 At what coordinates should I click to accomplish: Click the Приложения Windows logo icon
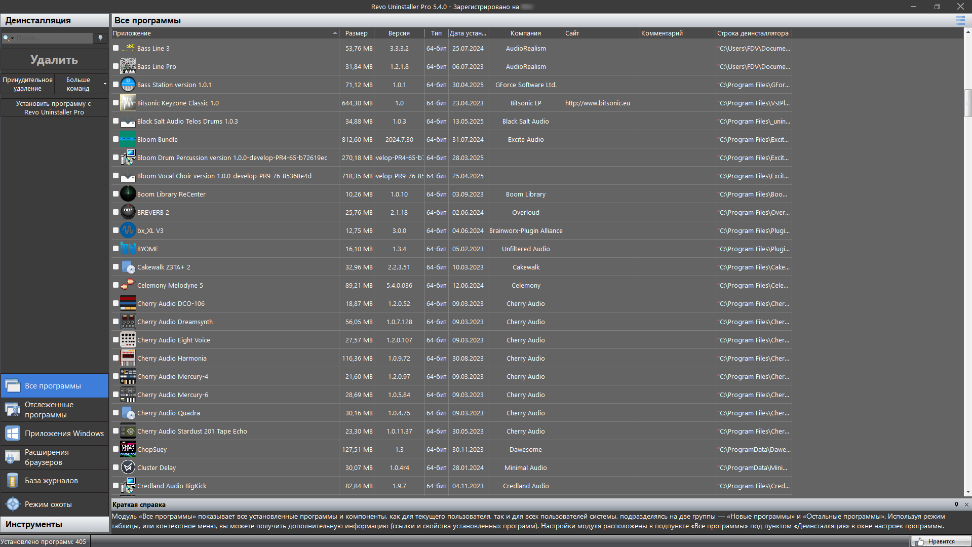13,434
